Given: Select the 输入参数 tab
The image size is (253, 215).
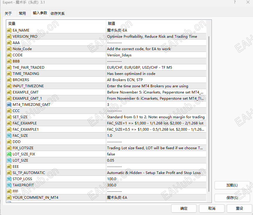Looking at the screenshot, I should point(40,13).
